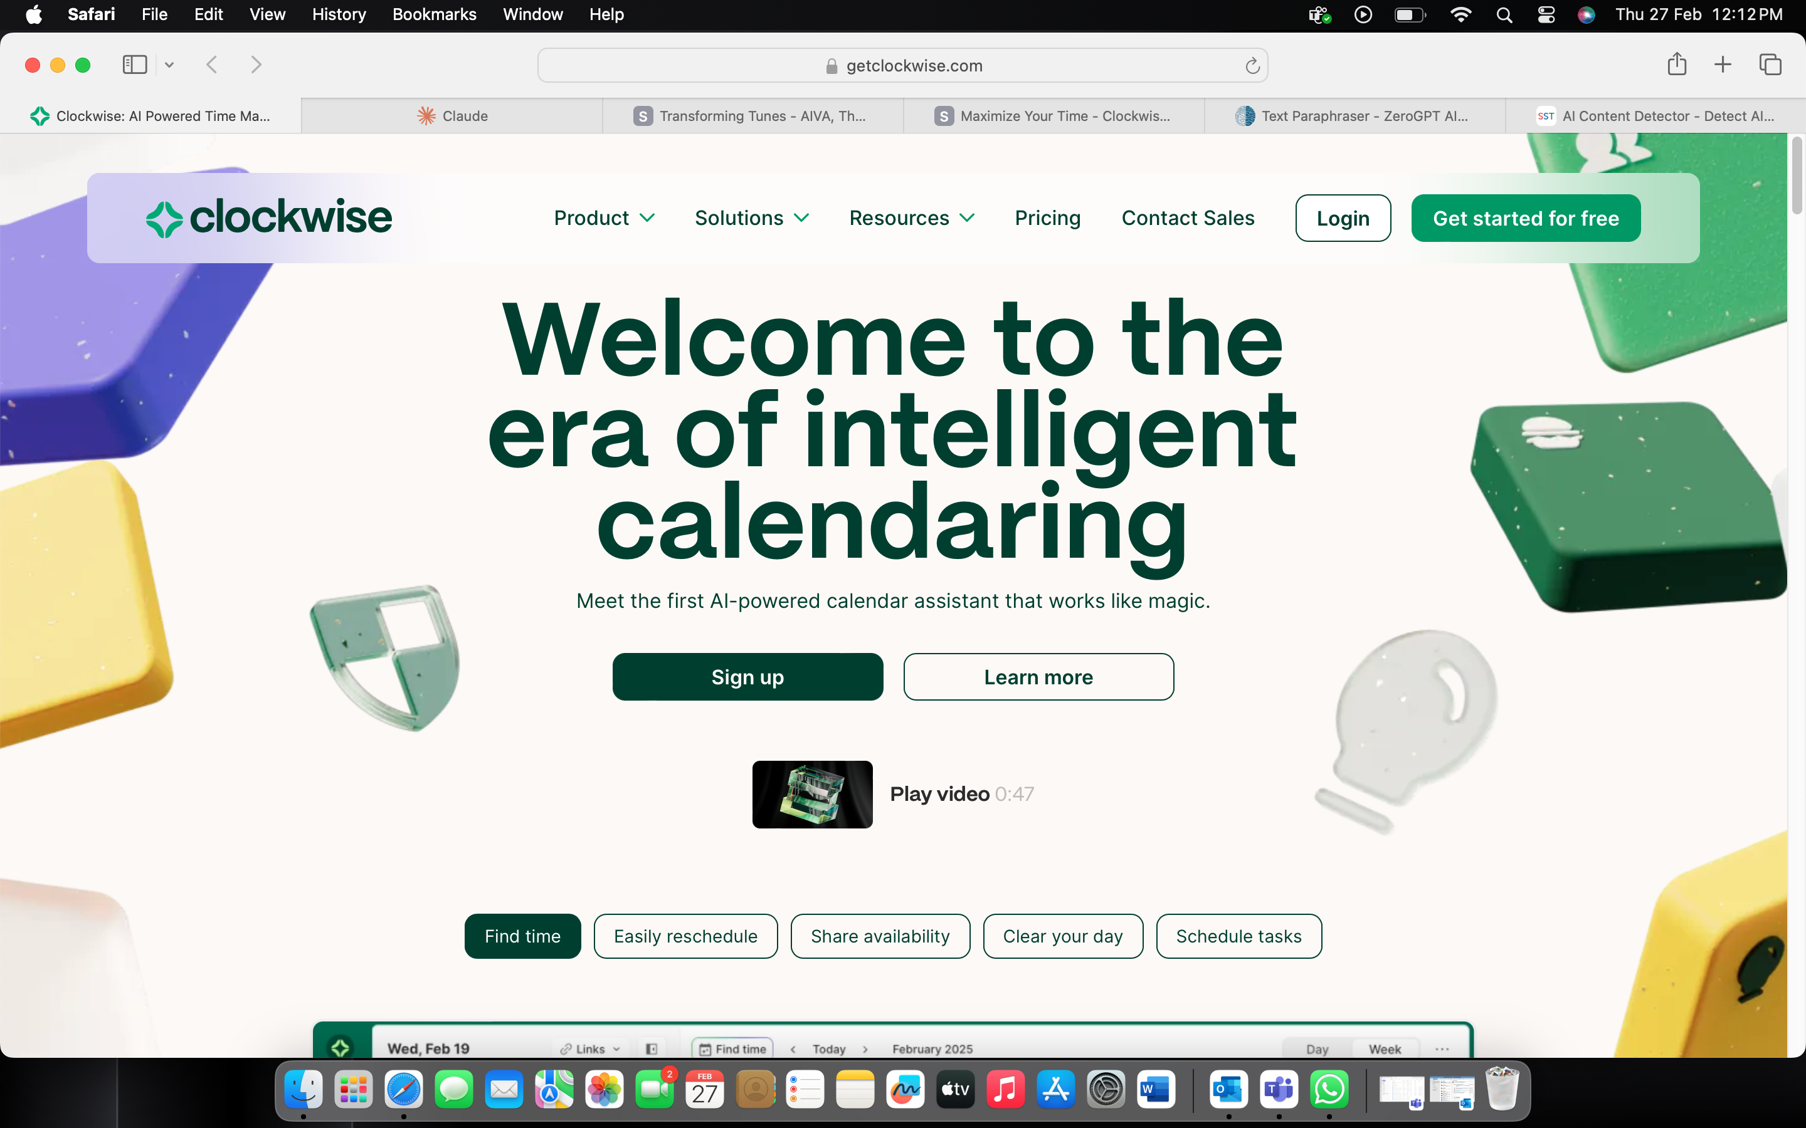Image resolution: width=1806 pixels, height=1128 pixels.
Task: Toggle the Safari sidebar button
Action: point(134,65)
